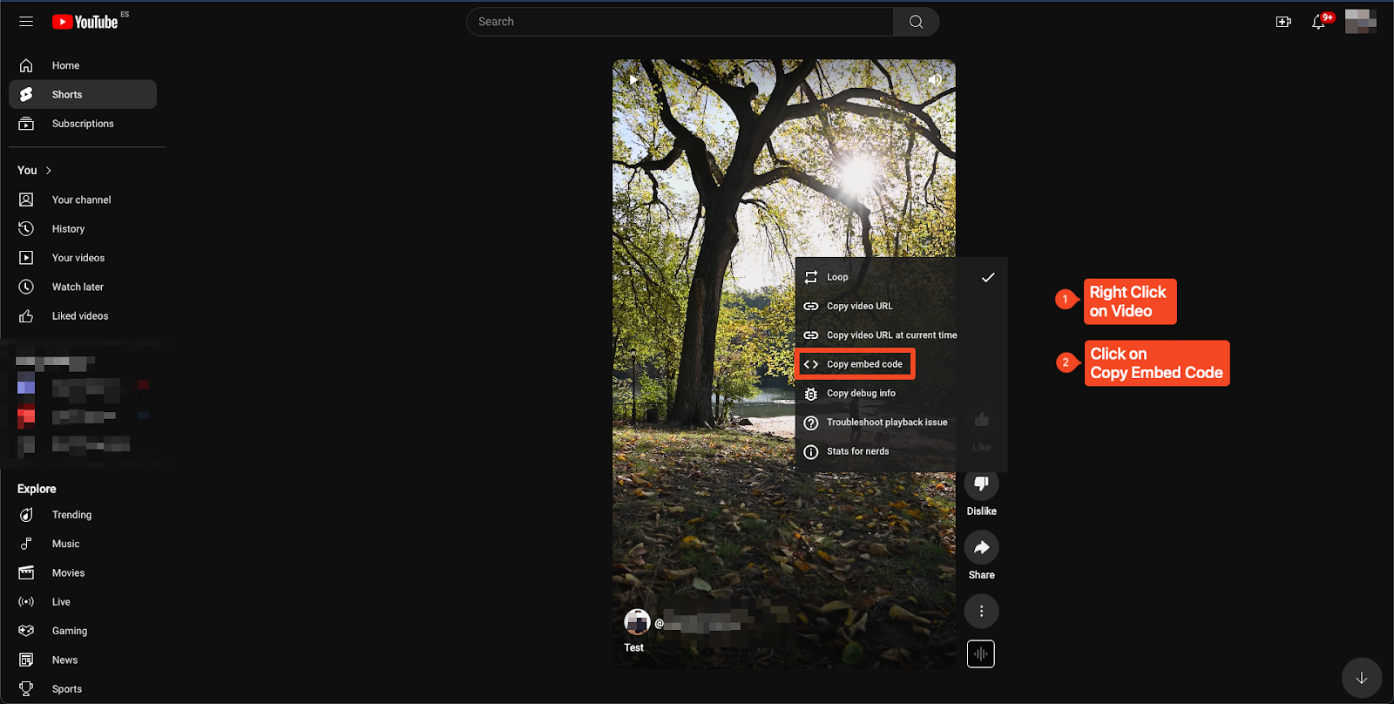Click the sound waveform button
The width and height of the screenshot is (1394, 704).
[981, 654]
